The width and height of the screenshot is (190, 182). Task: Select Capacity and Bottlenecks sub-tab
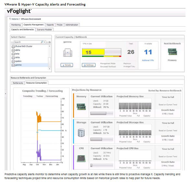pos(22,30)
